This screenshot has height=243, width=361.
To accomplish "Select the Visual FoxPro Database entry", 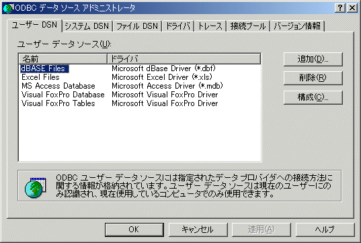I will [x=63, y=95].
